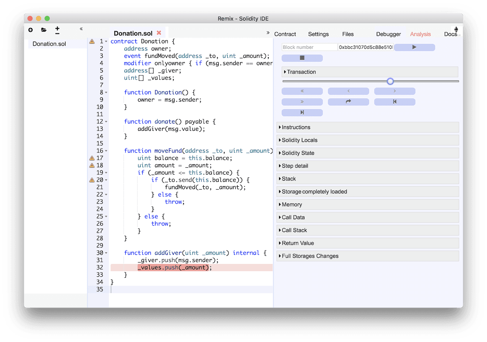Open a file with the folder icon

pyautogui.click(x=44, y=30)
